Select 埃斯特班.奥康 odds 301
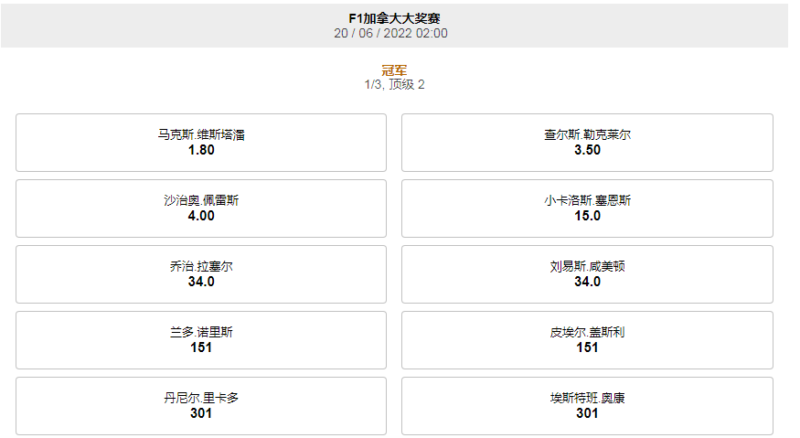 (587, 406)
